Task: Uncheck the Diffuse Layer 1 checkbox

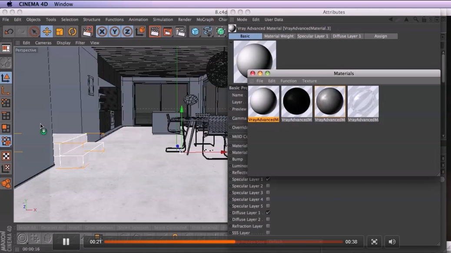Action: click(x=268, y=213)
